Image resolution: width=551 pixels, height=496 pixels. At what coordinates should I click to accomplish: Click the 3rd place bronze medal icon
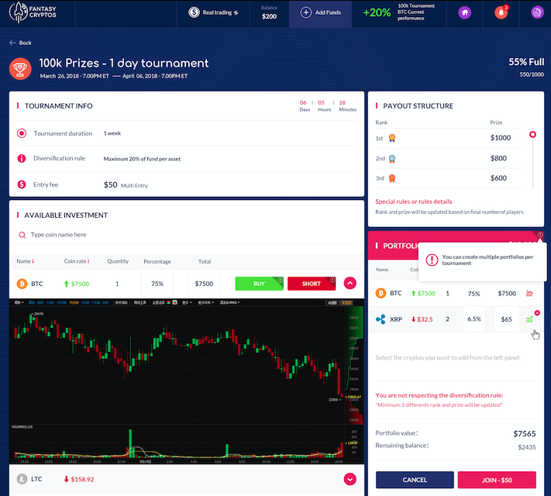click(392, 178)
